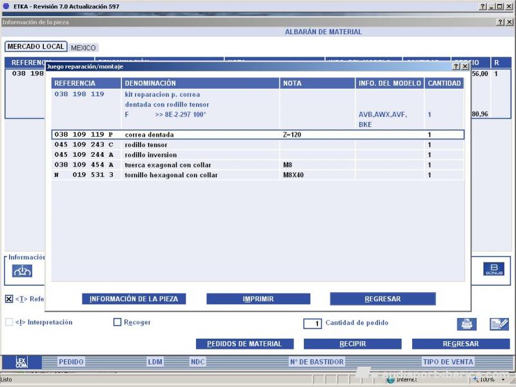Click TIPO DE VENTA in footer bar

448,362
